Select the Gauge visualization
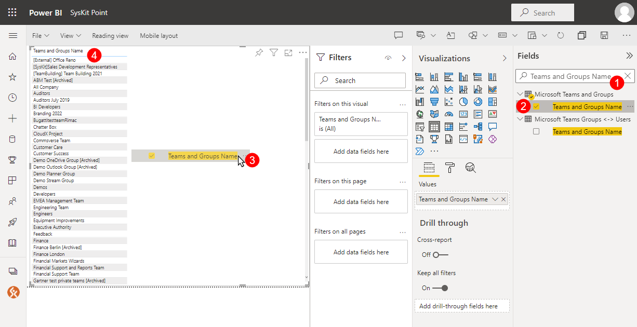This screenshot has height=327, width=637. coord(449,114)
